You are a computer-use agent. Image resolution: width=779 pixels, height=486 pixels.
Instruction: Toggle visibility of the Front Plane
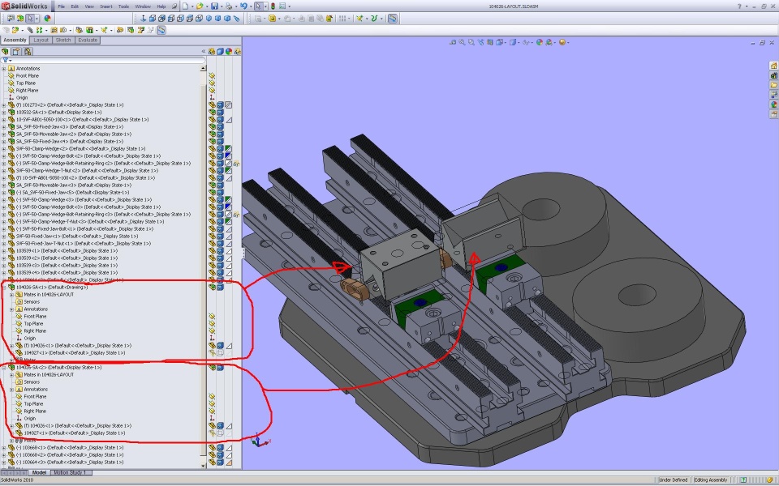(212, 75)
